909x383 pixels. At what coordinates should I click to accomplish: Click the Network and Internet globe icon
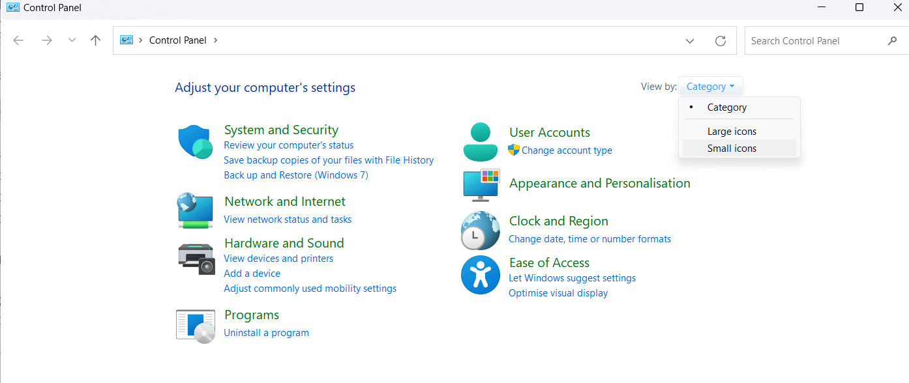(195, 210)
